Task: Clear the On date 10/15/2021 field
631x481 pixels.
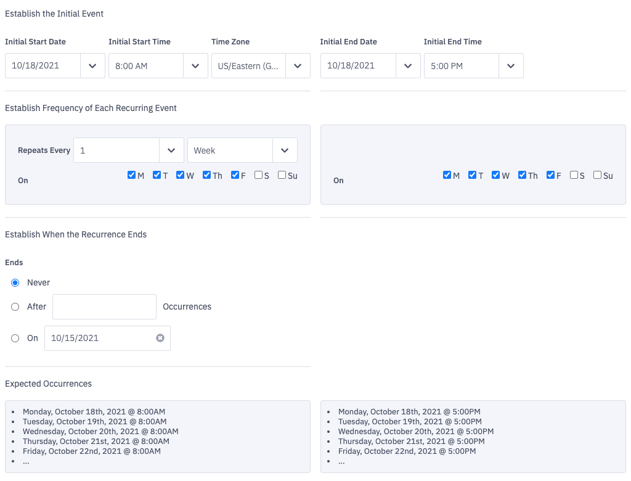Action: [160, 338]
